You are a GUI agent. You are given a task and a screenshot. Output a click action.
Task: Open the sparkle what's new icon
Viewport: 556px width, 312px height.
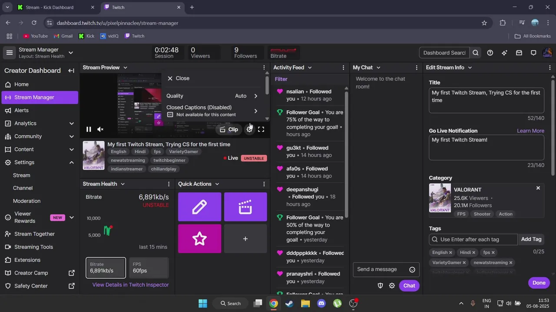(x=504, y=53)
